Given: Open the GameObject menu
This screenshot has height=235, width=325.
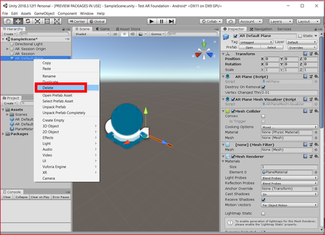Looking at the screenshot, I should point(44,14).
